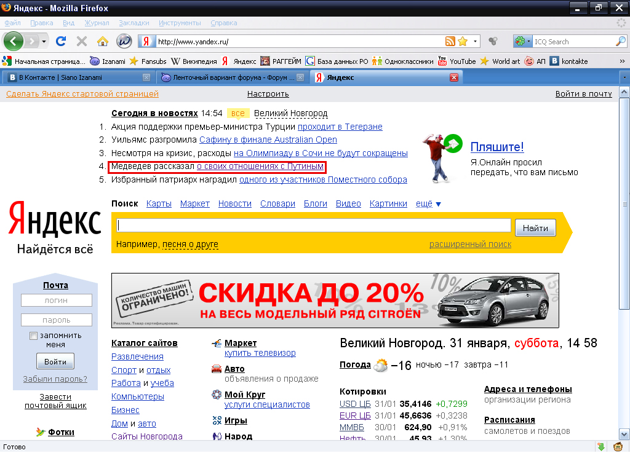Screen dimensions: 630x472
Task: Go to the Firefox home page icon
Action: [102, 41]
